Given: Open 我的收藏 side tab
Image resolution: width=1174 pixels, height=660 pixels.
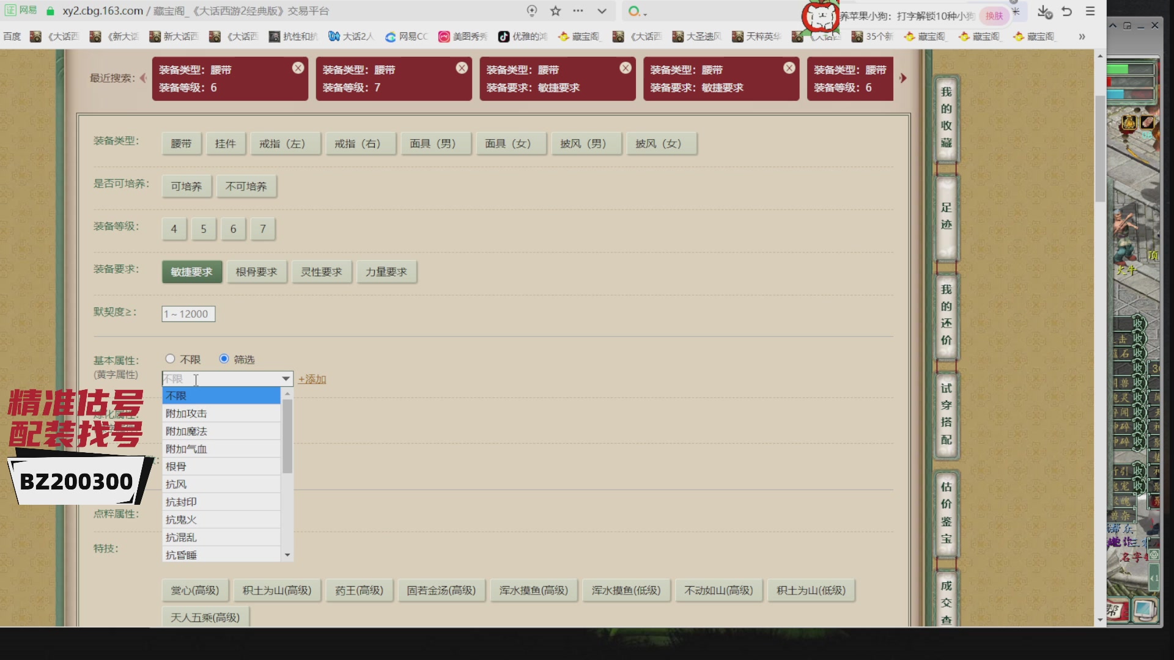Looking at the screenshot, I should 946,117.
